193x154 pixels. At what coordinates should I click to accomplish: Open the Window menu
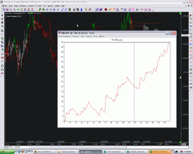(x=50, y=6)
